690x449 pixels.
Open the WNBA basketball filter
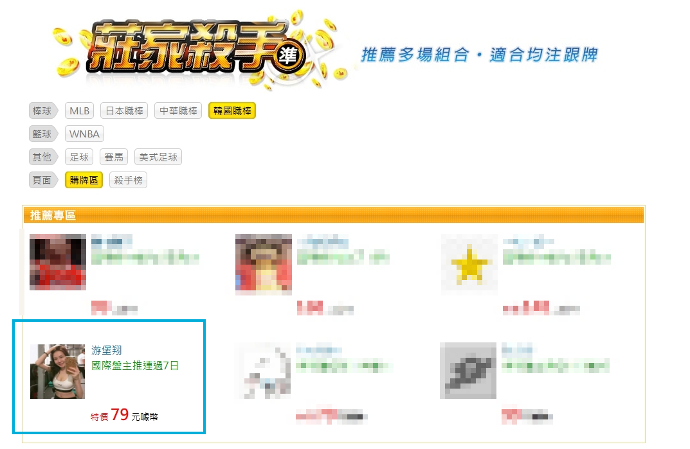click(84, 134)
